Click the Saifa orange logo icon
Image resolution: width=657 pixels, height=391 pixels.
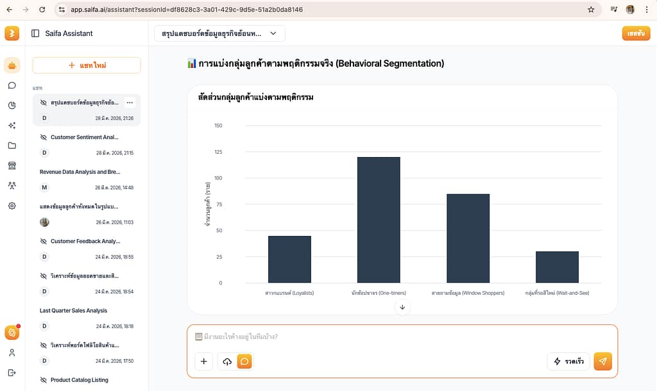[12, 33]
